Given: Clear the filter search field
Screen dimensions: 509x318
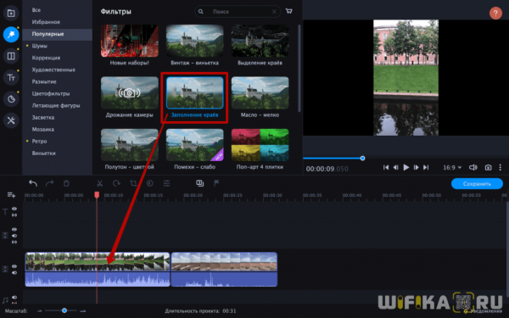Looking at the screenshot, I should (274, 12).
